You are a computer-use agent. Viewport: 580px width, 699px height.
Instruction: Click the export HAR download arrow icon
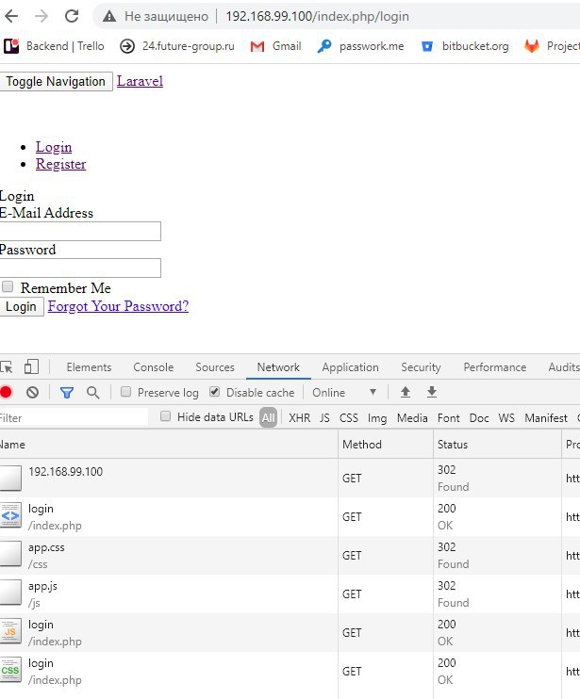(431, 392)
